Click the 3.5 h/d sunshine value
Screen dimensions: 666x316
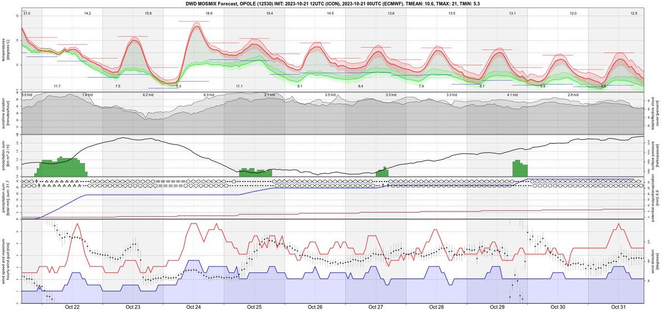pyautogui.click(x=330, y=95)
